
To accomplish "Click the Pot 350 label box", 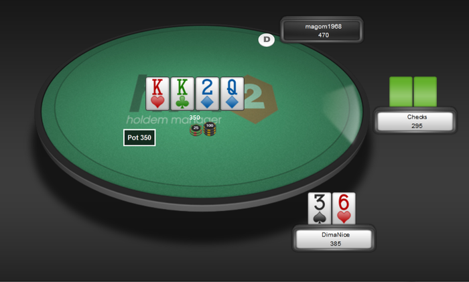I will coord(139,137).
